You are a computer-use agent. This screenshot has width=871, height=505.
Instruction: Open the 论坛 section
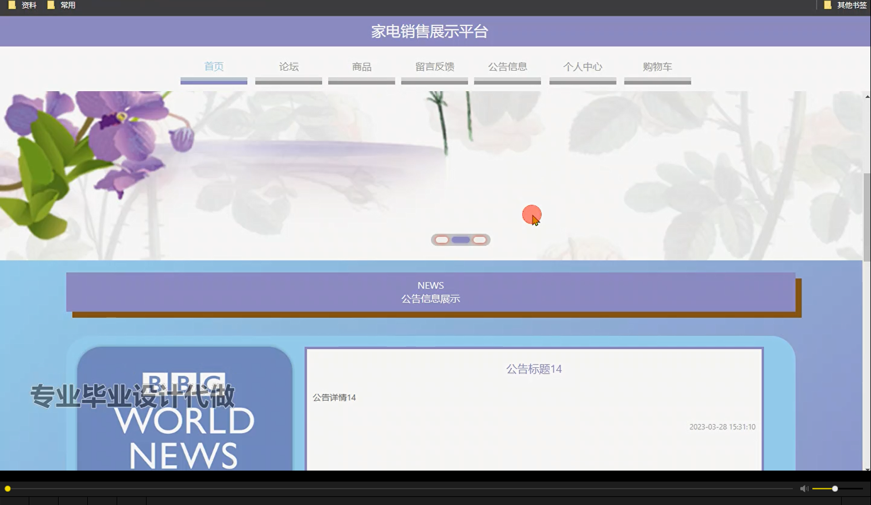pos(288,67)
